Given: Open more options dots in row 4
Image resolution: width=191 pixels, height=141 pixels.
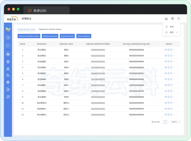Looking at the screenshot, I should pos(174,67).
